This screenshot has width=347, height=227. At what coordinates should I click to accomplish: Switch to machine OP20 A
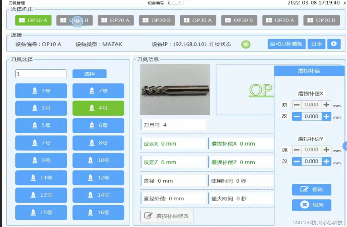click(x=116, y=20)
